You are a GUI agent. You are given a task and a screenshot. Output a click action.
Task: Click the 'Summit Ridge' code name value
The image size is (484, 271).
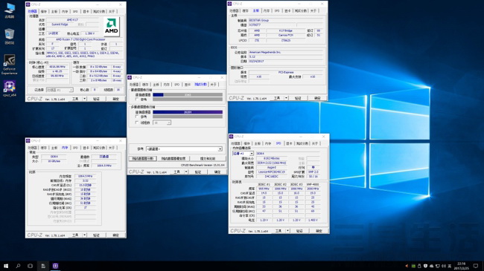[60, 25]
